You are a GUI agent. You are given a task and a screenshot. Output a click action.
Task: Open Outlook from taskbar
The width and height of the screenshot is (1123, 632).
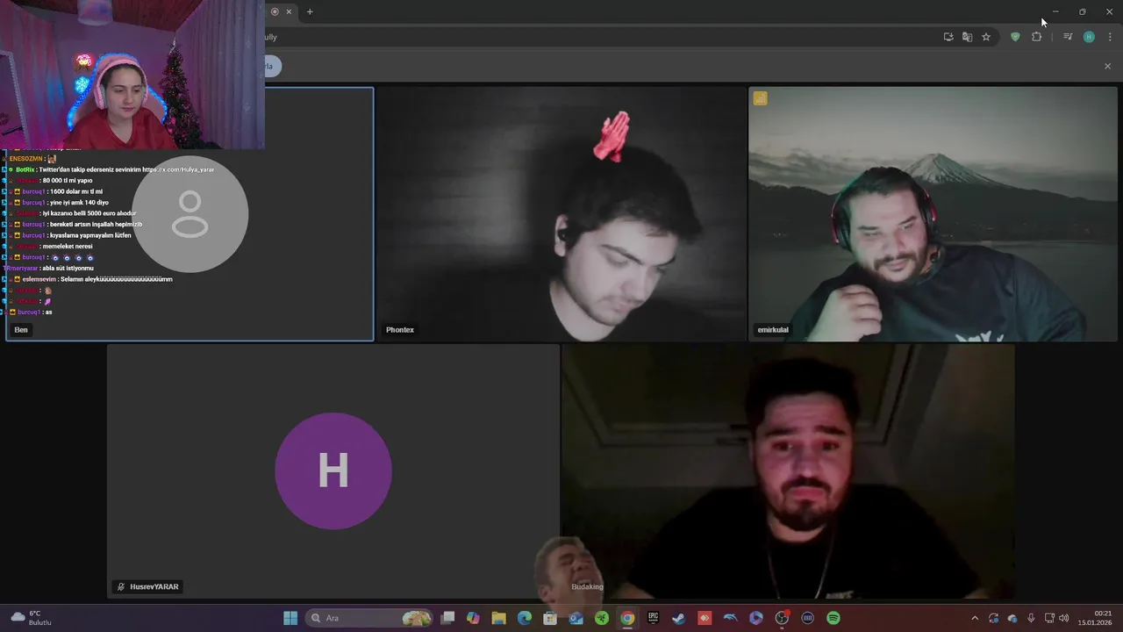(x=576, y=618)
